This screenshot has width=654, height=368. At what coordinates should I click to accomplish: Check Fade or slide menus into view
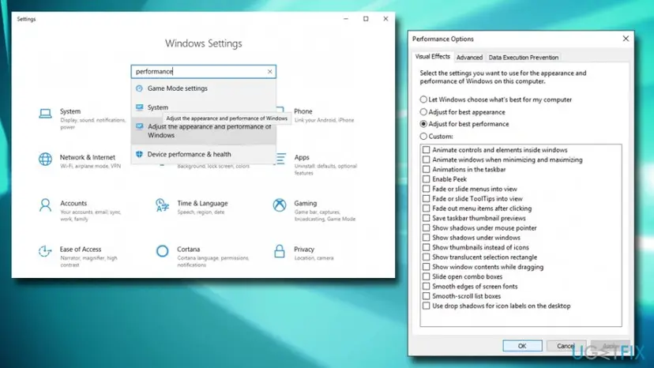coord(426,189)
